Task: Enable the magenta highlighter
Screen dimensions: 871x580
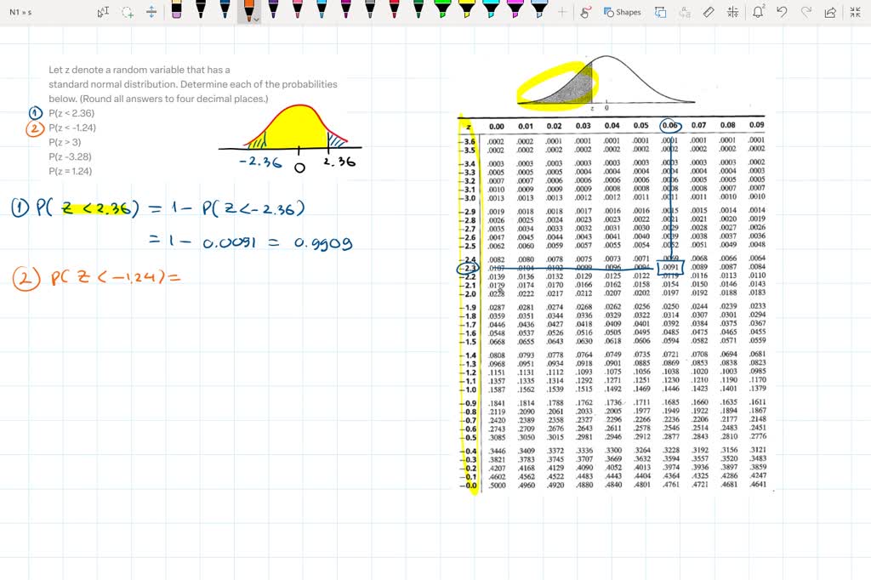Action: pyautogui.click(x=516, y=12)
